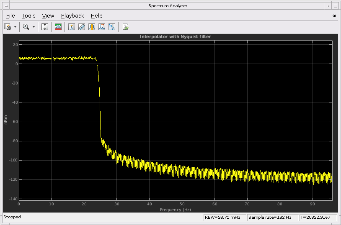
Task: Click the RBW=93.75 mHz status field
Action: (x=224, y=217)
